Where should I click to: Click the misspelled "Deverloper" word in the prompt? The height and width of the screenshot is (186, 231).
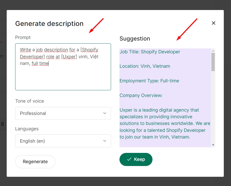pos(32,57)
